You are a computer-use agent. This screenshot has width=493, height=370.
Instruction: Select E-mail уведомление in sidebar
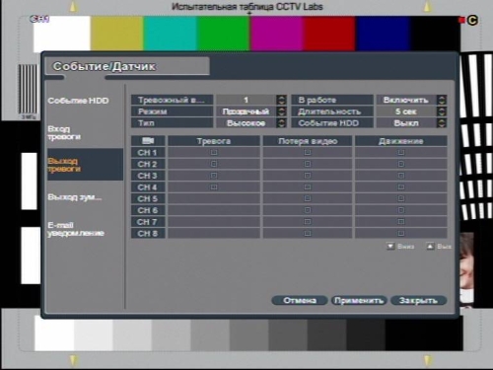76,229
